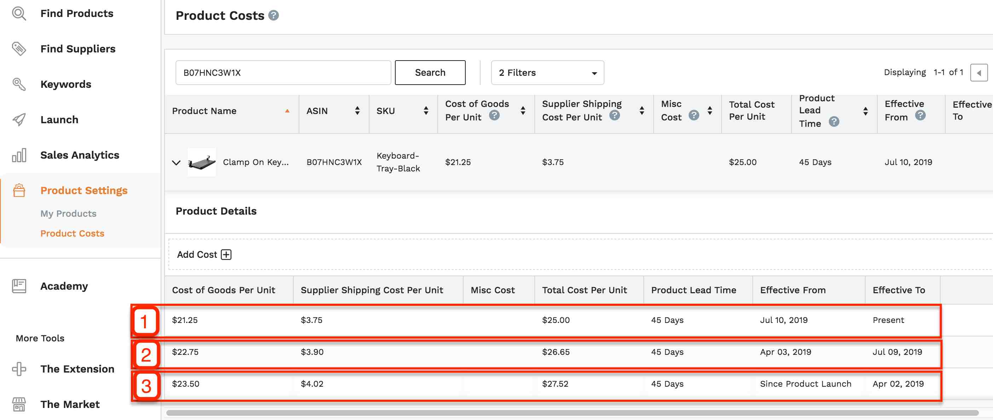Click the Keywords key icon

point(19,84)
